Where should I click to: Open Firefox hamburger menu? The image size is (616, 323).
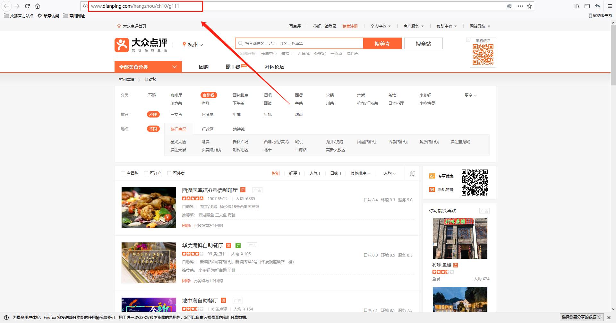click(610, 6)
